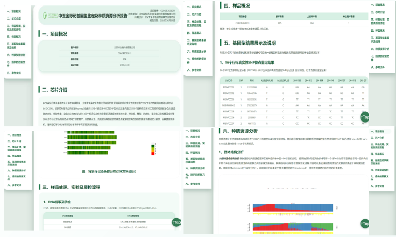This screenshot has width=396, height=237.
Task: Click subheading 96个行标真实性SNP位点鉴定结果
Action: tap(247, 62)
